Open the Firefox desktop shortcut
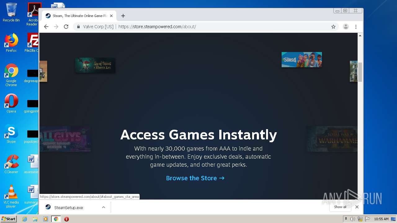Viewport: 397px width, 223px height. point(11,43)
